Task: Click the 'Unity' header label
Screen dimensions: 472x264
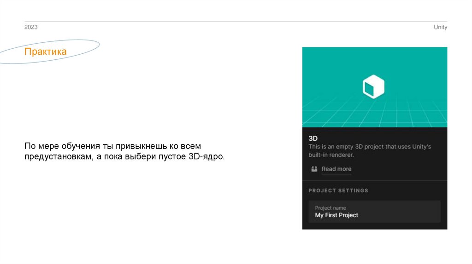Action: [x=440, y=27]
